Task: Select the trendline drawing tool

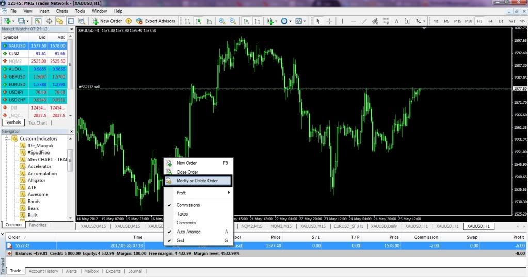Action: pyautogui.click(x=364, y=21)
